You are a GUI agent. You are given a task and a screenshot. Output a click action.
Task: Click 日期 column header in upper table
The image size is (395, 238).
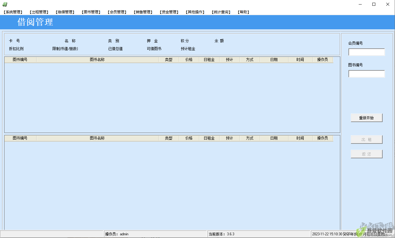tap(274, 60)
